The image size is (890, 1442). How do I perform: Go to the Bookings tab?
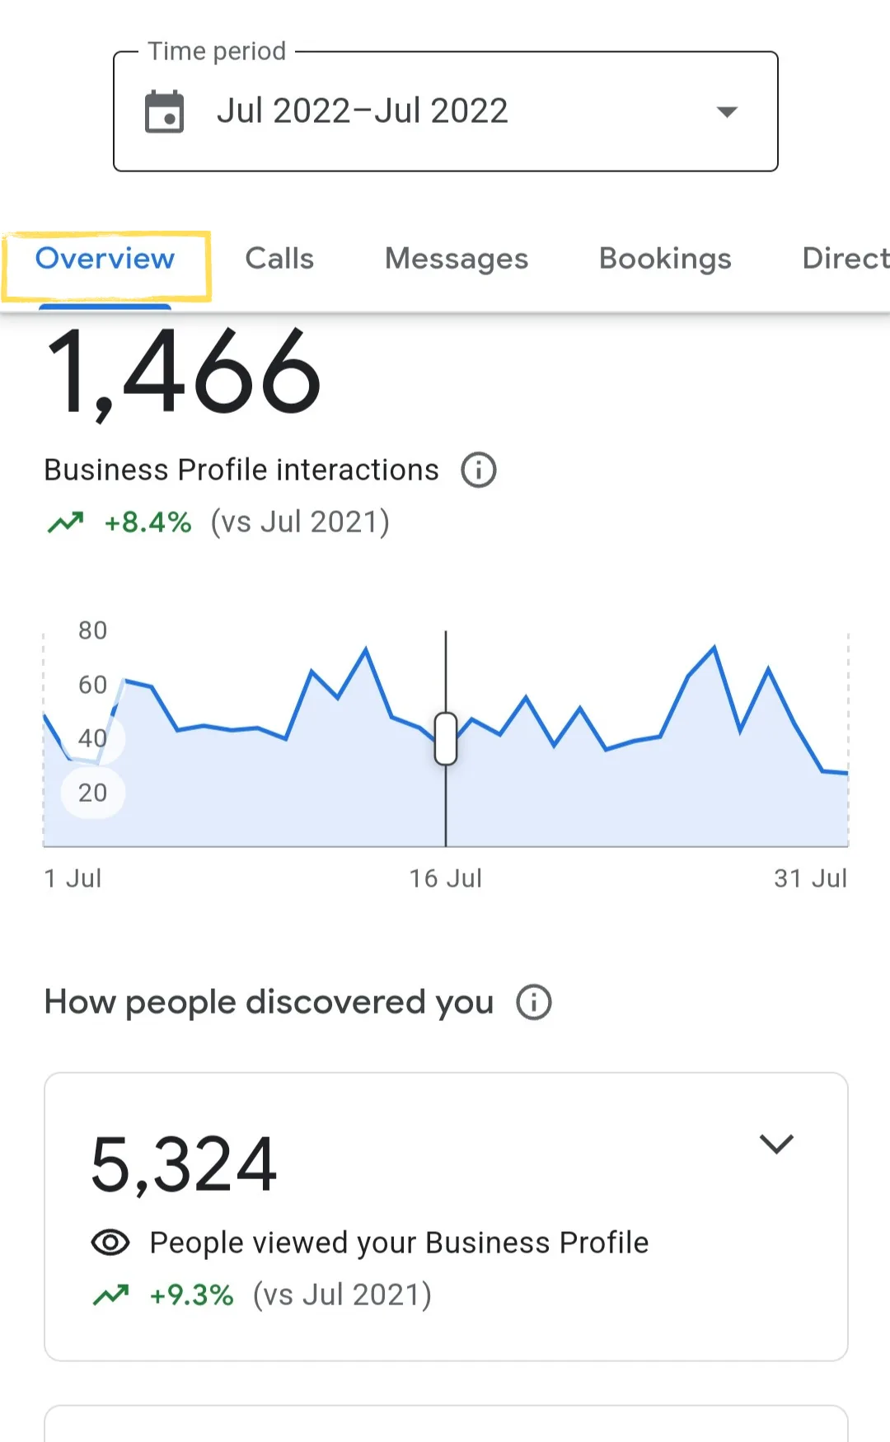coord(665,259)
